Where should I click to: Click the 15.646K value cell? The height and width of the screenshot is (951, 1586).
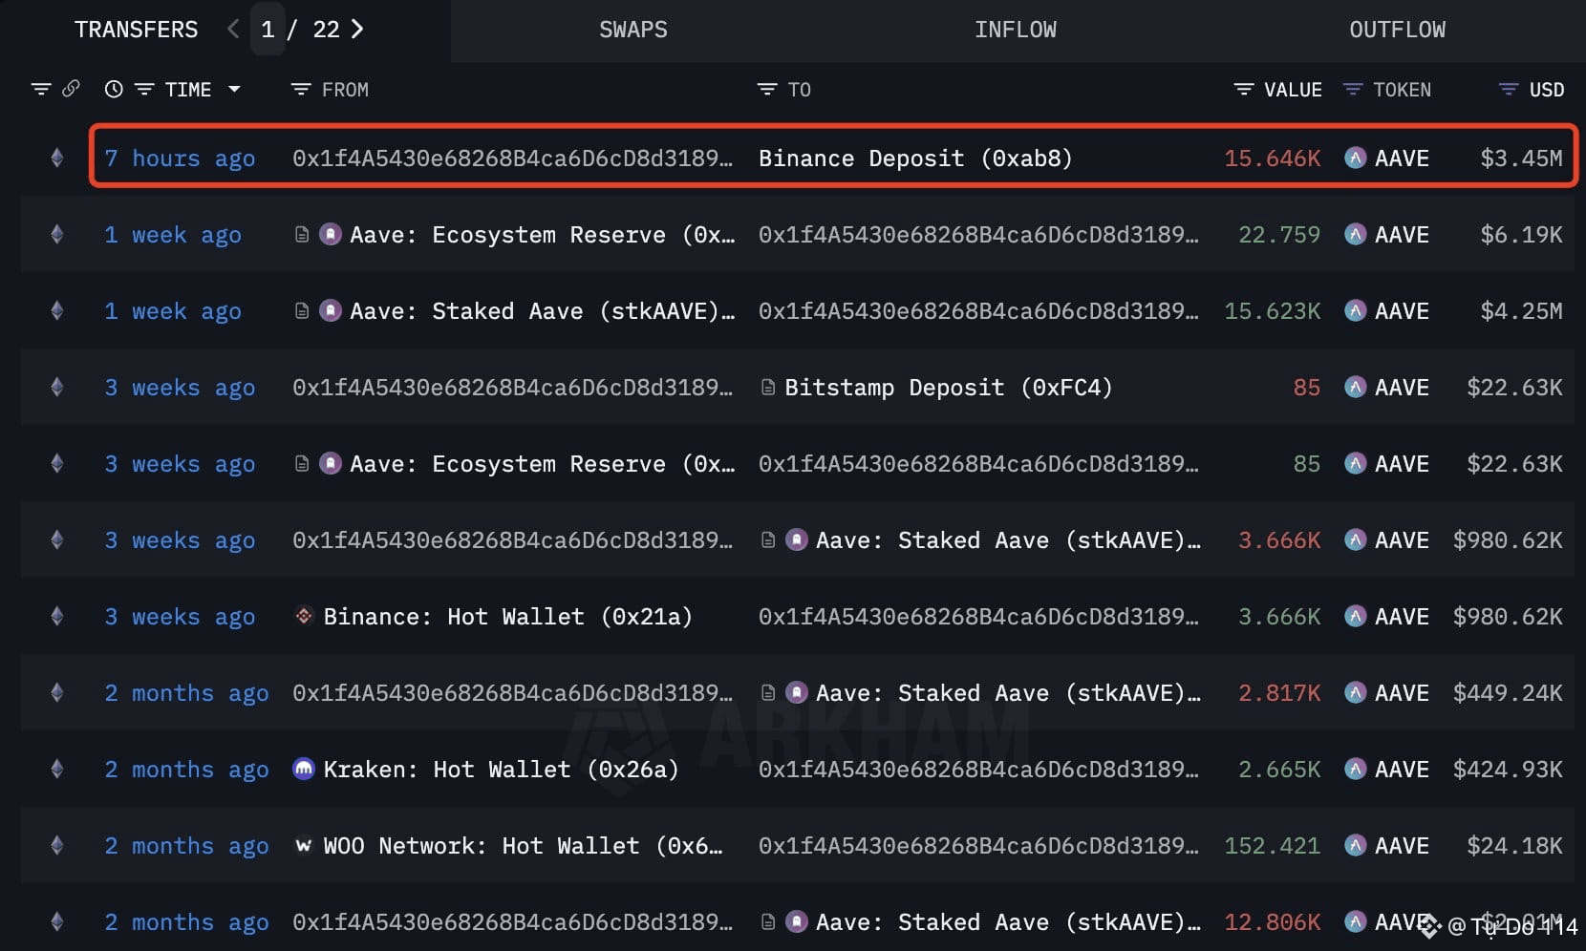click(x=1272, y=158)
